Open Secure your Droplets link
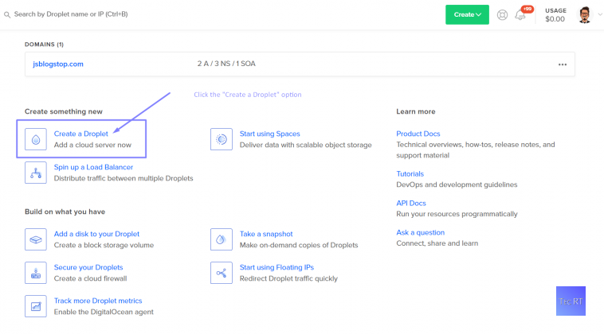Image resolution: width=604 pixels, height=334 pixels. [88, 267]
